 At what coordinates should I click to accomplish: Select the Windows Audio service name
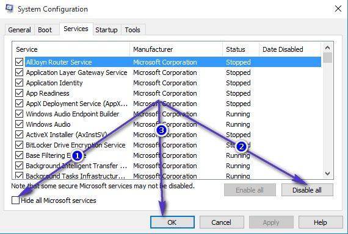(48, 124)
